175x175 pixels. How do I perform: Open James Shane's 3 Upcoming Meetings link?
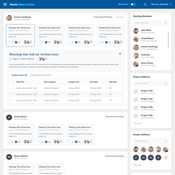(x=114, y=117)
